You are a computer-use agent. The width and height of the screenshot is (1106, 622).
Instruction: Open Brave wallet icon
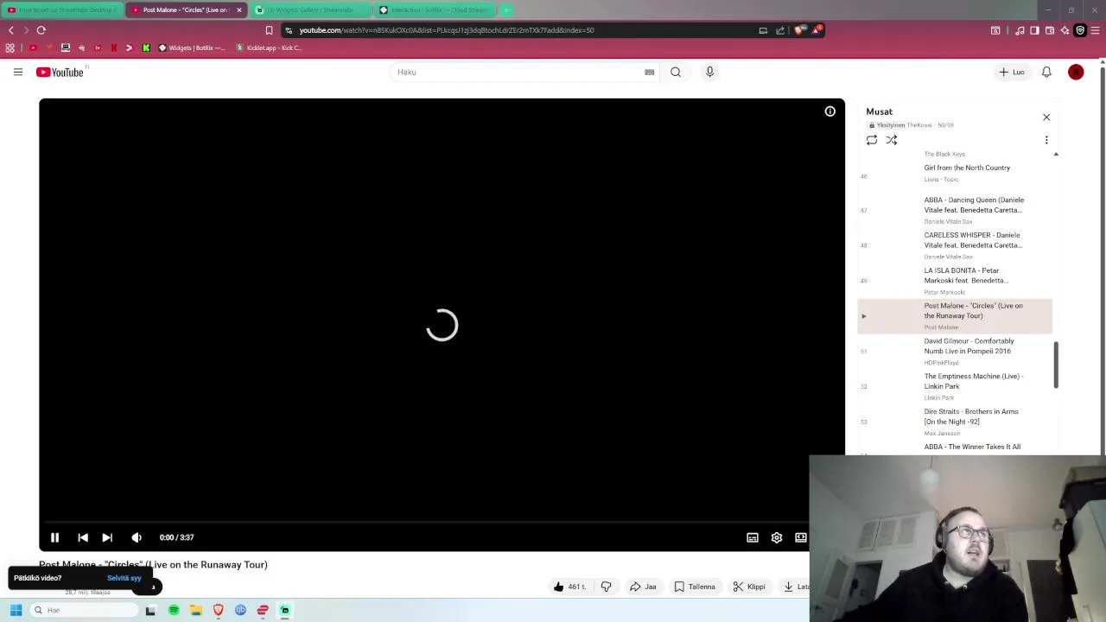pyautogui.click(x=1050, y=30)
